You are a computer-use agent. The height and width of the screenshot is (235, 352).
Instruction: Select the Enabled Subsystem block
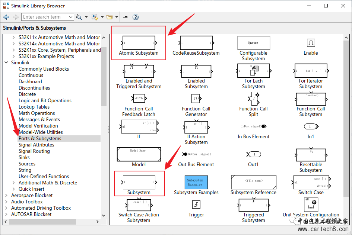pyautogui.click(x=196, y=71)
